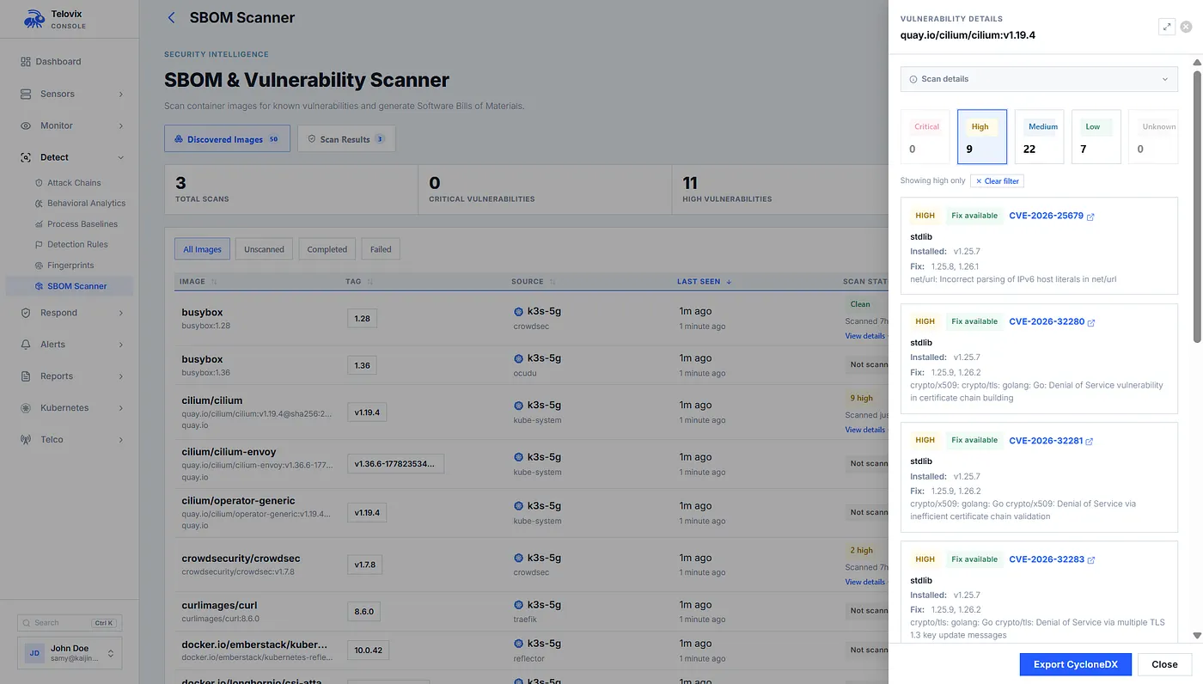Screen dimensions: 1203x684
Task: Click the Attack Chains shield icon
Action: [x=39, y=183]
